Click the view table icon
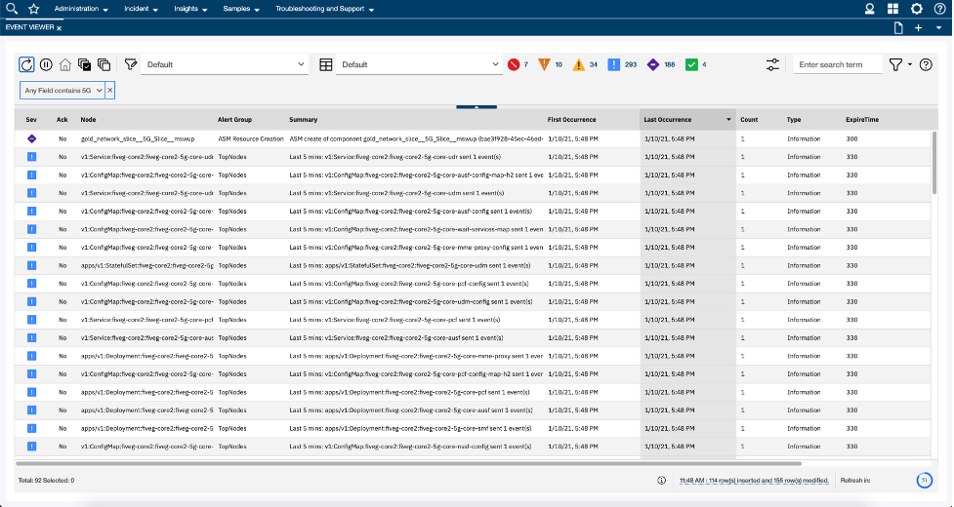954x507 pixels. 326,64
